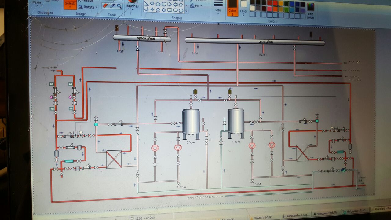
Task: Choose the oval callout shape
Action: [x=175, y=10]
